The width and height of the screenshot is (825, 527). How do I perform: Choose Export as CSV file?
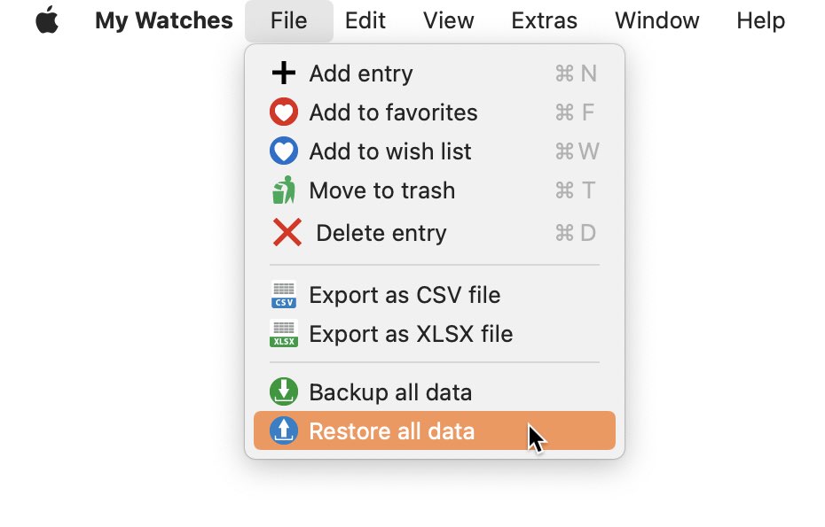tap(435, 295)
